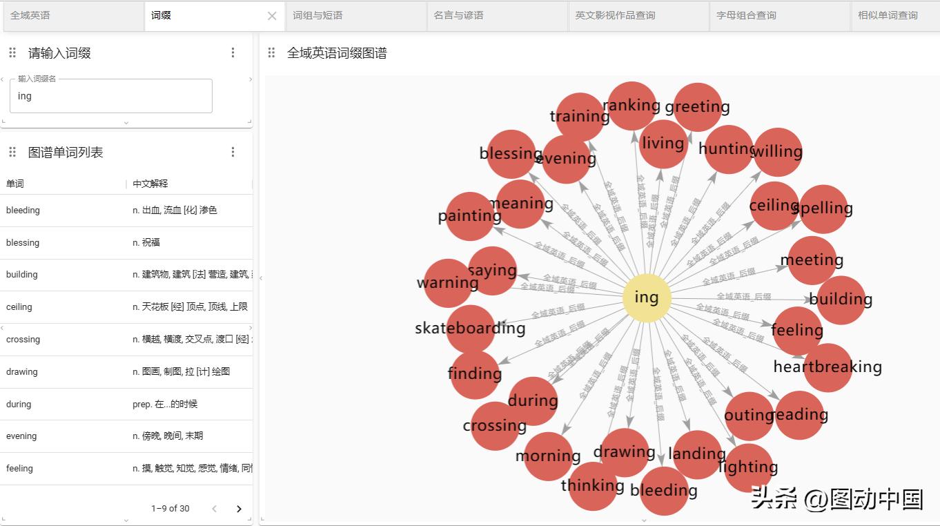
Task: Collapse the 请输入词缀 panel via chevron
Action: [126, 121]
